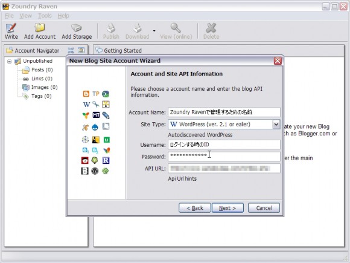Click the round WordPress logo icon
Viewport: 350px width, 263px height.
pyautogui.click(x=95, y=171)
